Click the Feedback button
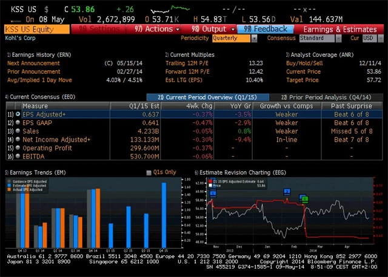 (x=266, y=28)
